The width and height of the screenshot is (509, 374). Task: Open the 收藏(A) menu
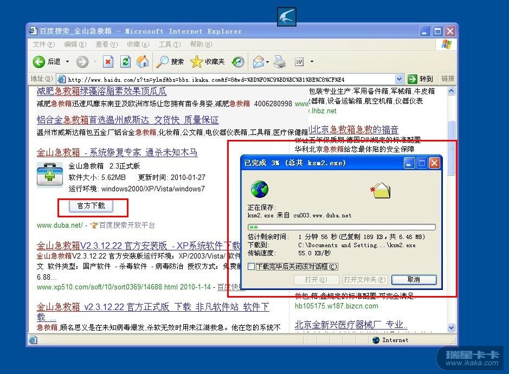138,44
